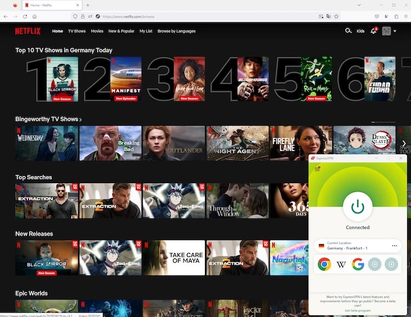
Task: Open Wednesday thumbnail
Action: tap(47, 143)
